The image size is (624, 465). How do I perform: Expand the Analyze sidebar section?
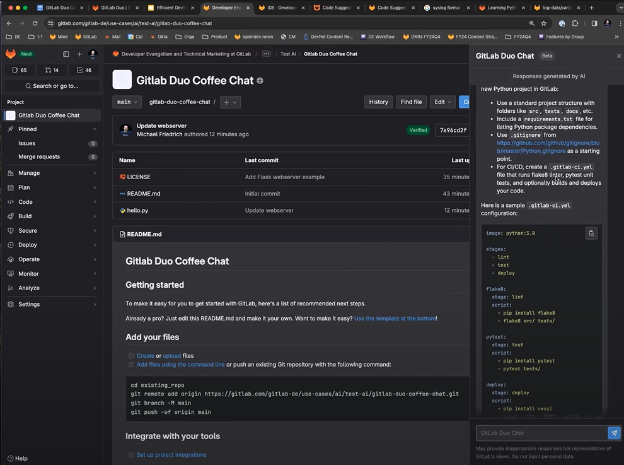[x=52, y=288]
